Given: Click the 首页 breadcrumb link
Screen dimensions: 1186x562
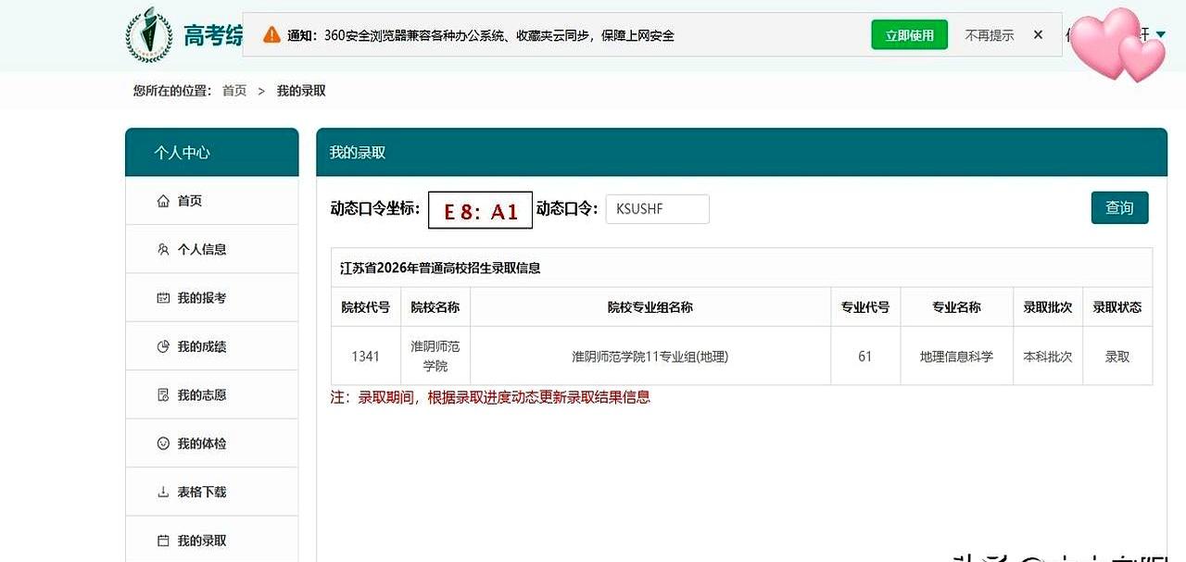Looking at the screenshot, I should pyautogui.click(x=234, y=91).
